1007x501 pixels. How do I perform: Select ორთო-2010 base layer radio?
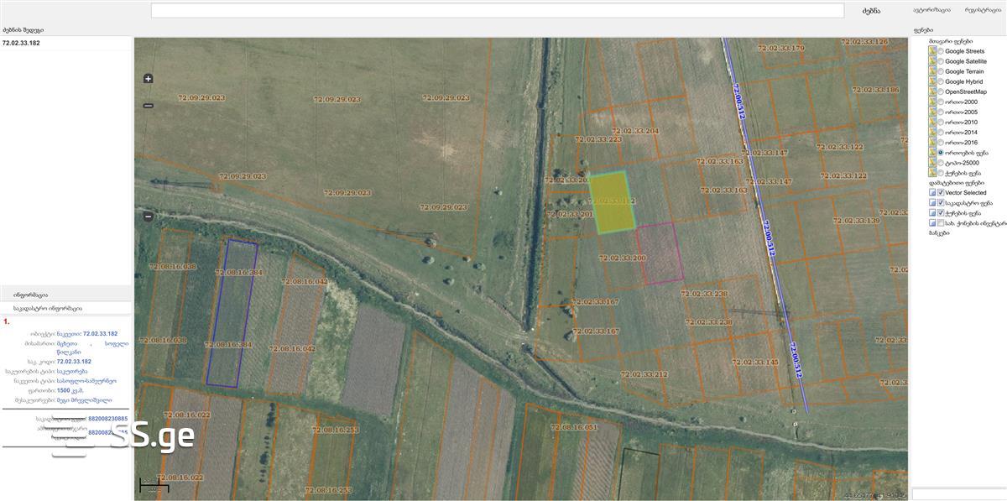941,123
